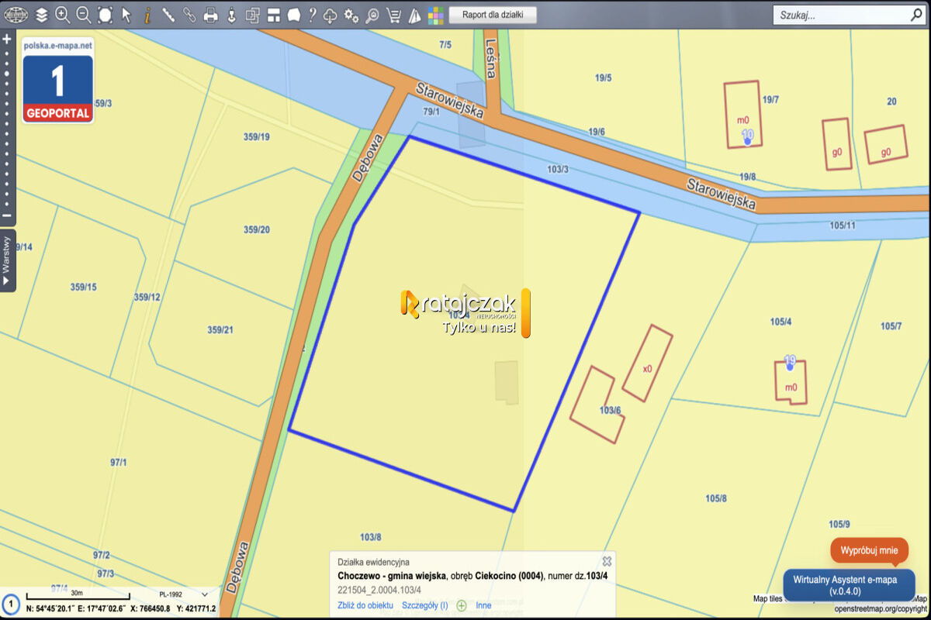Screen dimensions: 931x620
Task: Open the question mark help icon
Action: tap(312, 15)
